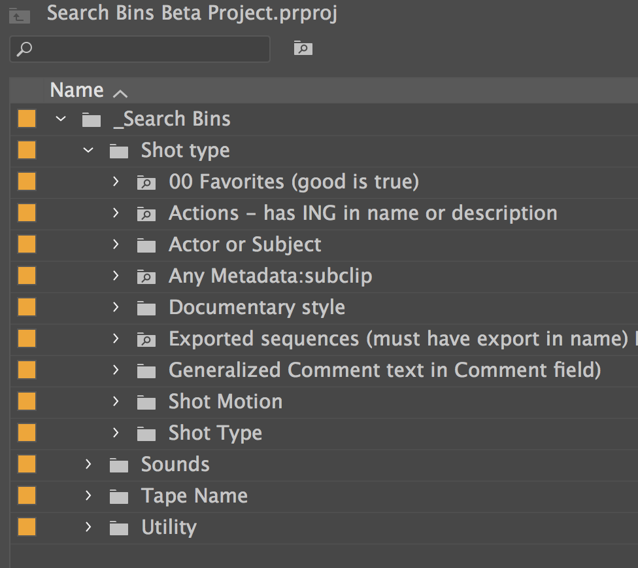Click the Any Metadata:subclip search bin icon
The image size is (638, 568).
click(x=146, y=277)
